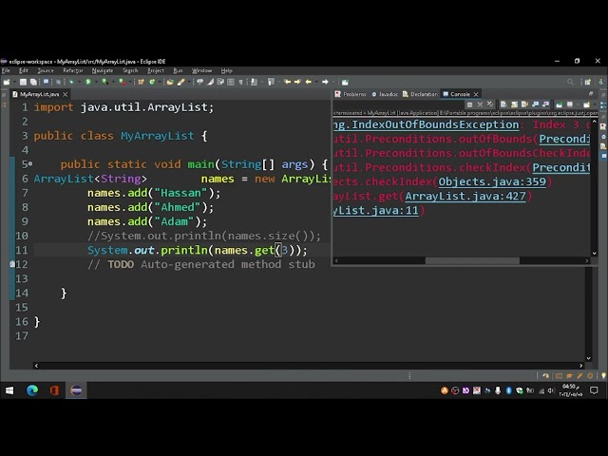The height and width of the screenshot is (456, 608).
Task: Click the ArrayList.java:427 stack trace link
Action: pyautogui.click(x=465, y=197)
